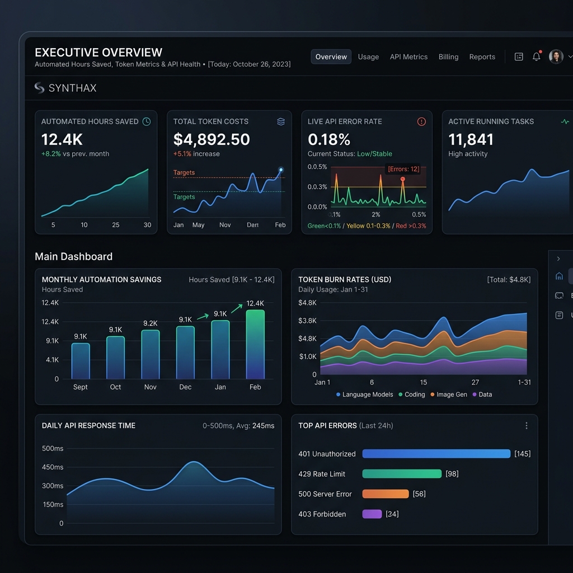Expand the profile dropdown arrow
Image resolution: width=573 pixels, height=573 pixels.
click(x=570, y=57)
